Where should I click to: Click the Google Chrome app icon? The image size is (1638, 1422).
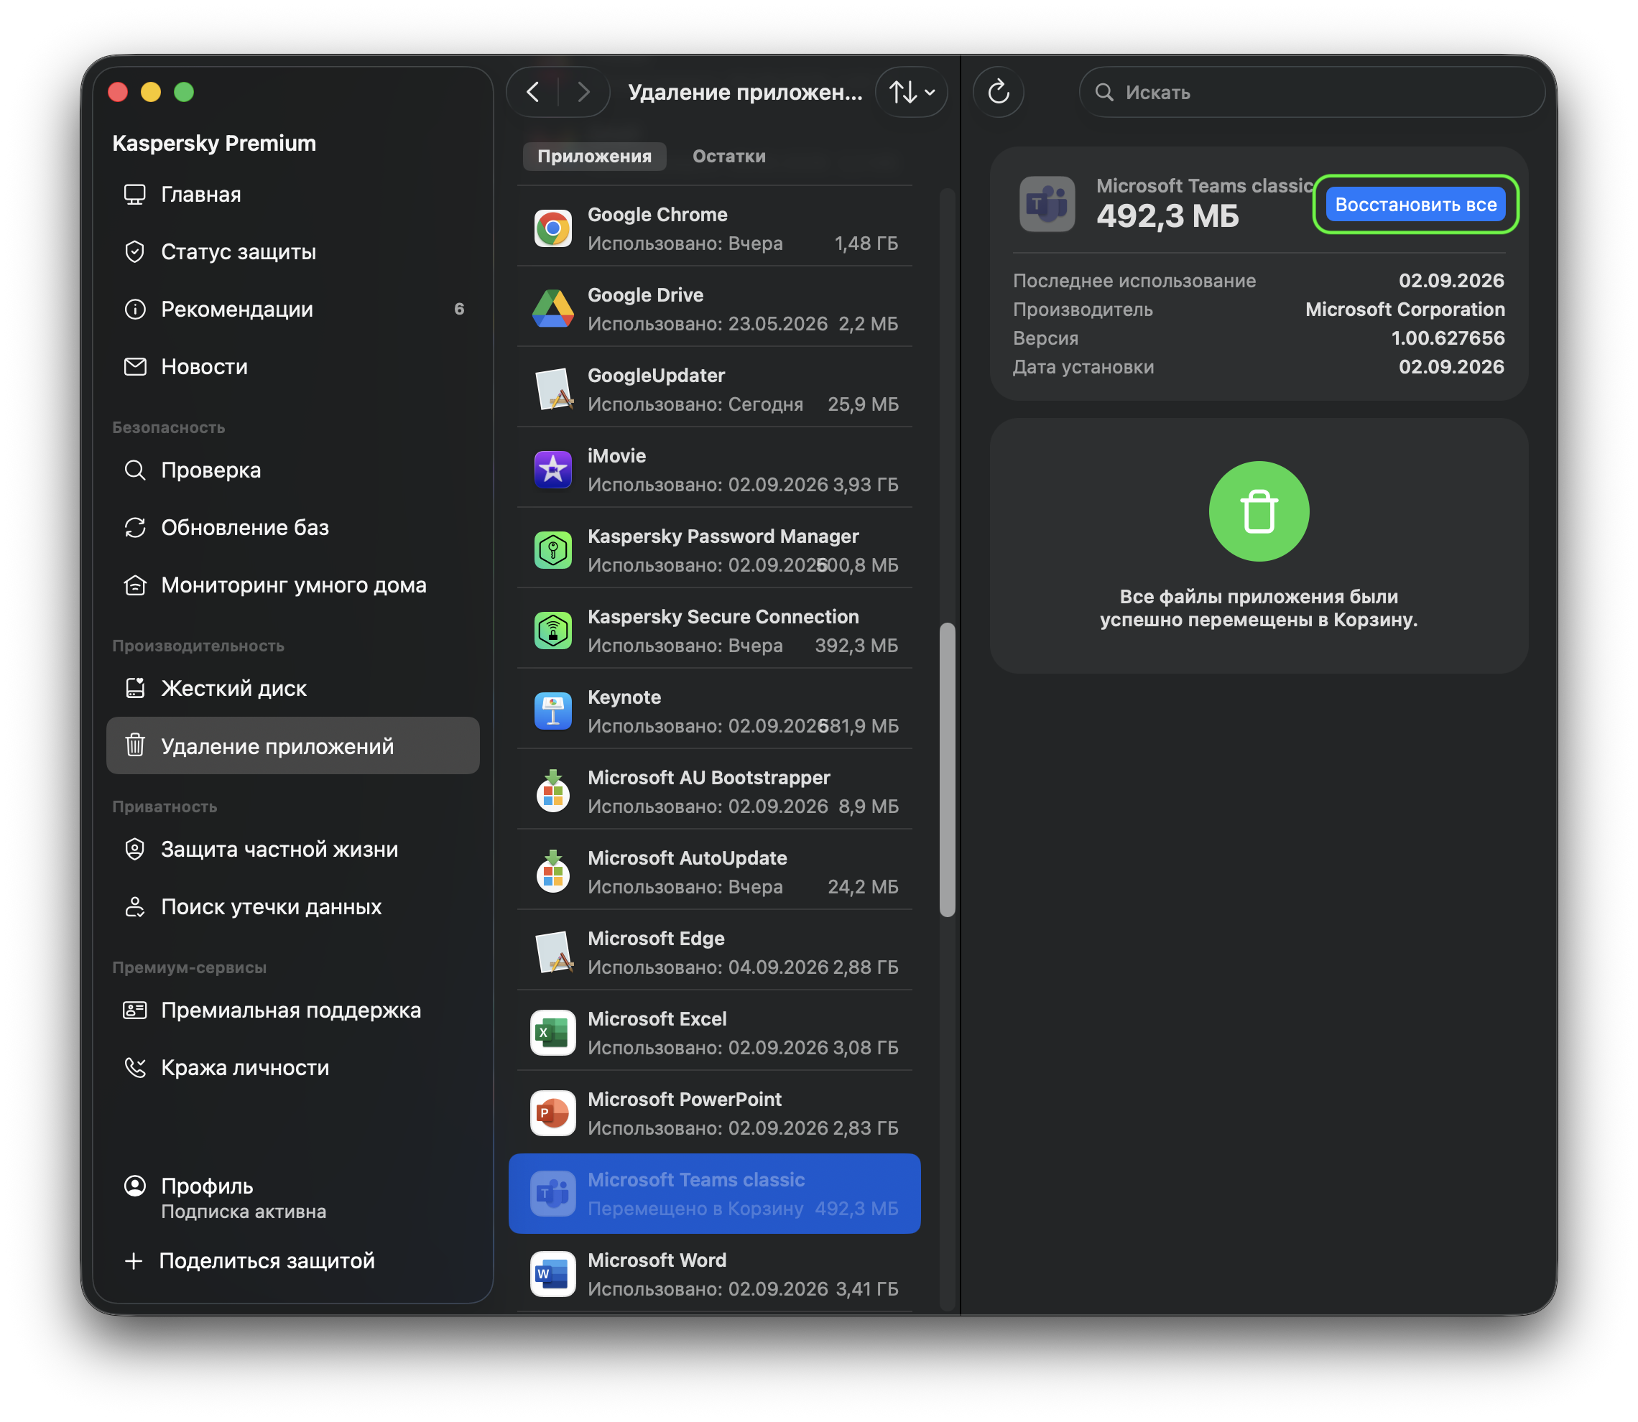(553, 228)
